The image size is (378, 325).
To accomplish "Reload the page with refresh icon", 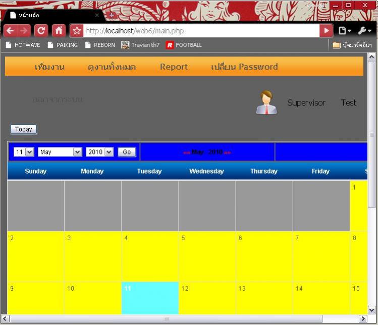I will coord(41,31).
